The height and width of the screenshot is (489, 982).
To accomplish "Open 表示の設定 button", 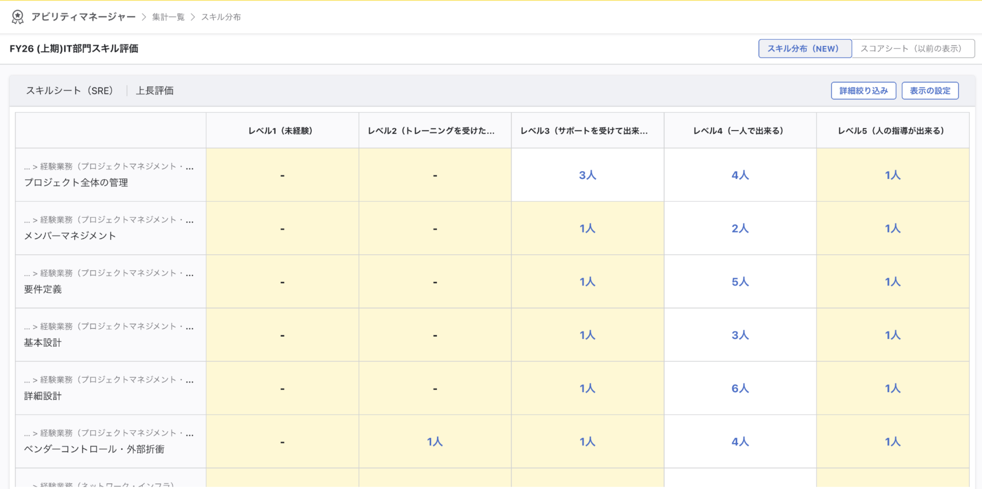I will pos(930,91).
